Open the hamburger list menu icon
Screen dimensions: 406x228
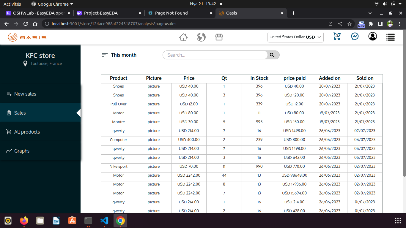point(391,37)
